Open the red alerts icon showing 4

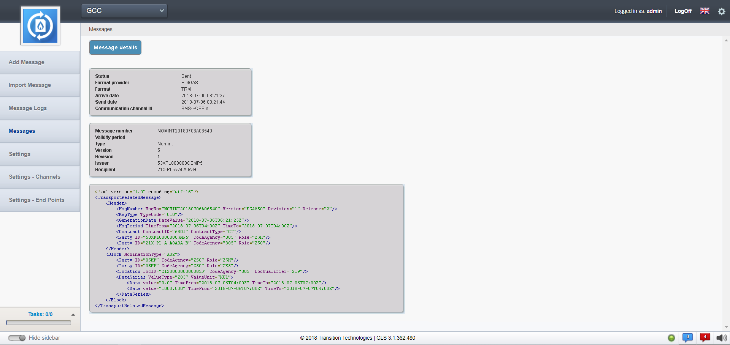[705, 337]
